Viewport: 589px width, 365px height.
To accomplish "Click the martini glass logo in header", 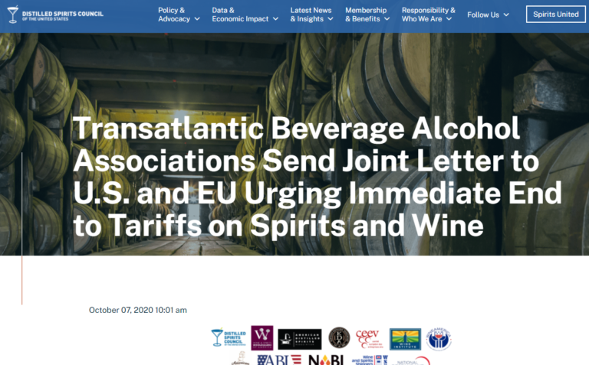I will (x=13, y=15).
